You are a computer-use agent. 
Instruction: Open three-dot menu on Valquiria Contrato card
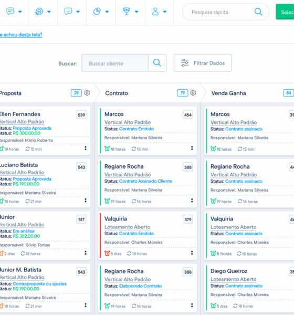192,253
